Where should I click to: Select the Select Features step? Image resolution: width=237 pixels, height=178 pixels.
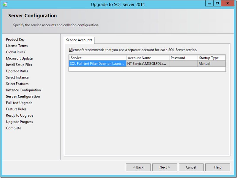[17, 84]
